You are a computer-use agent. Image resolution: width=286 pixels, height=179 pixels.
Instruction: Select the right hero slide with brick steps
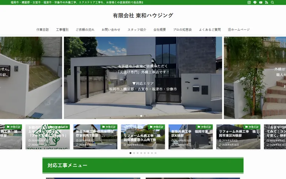tap(255, 78)
